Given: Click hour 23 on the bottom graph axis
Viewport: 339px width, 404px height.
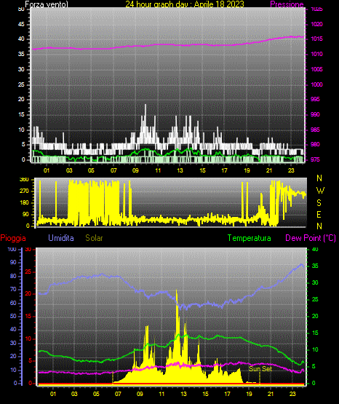Looking at the screenshot, I should coord(292,394).
